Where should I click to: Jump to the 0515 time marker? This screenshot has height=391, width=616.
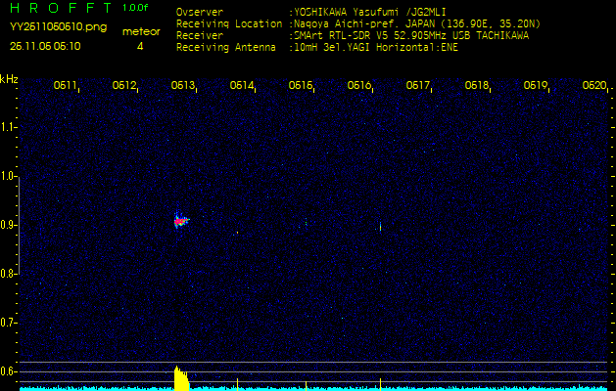tap(301, 86)
